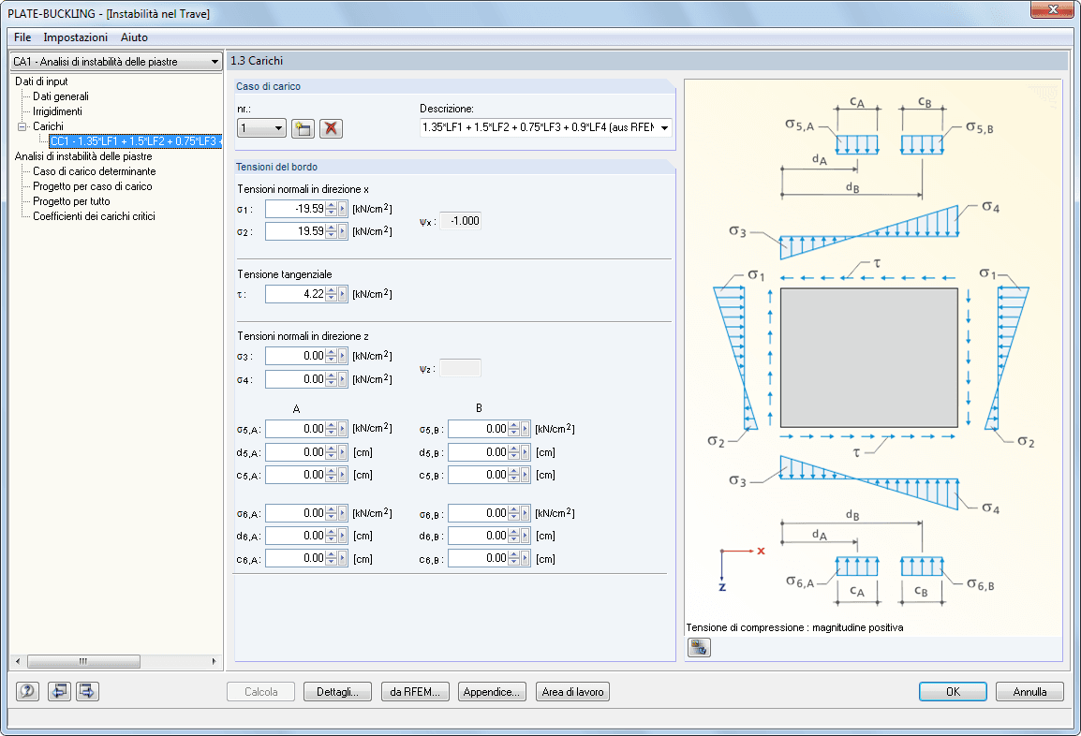The width and height of the screenshot is (1081, 736).
Task: Click the σ1 spinner arrows
Action: [x=330, y=209]
